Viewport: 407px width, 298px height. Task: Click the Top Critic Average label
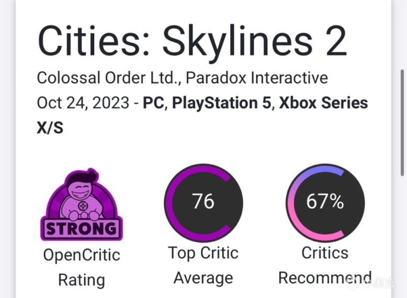203,265
